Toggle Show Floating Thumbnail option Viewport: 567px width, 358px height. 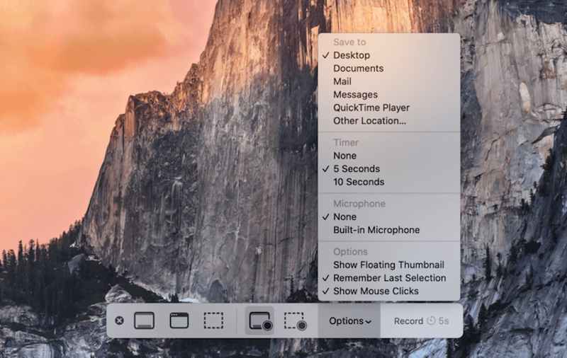click(388, 265)
